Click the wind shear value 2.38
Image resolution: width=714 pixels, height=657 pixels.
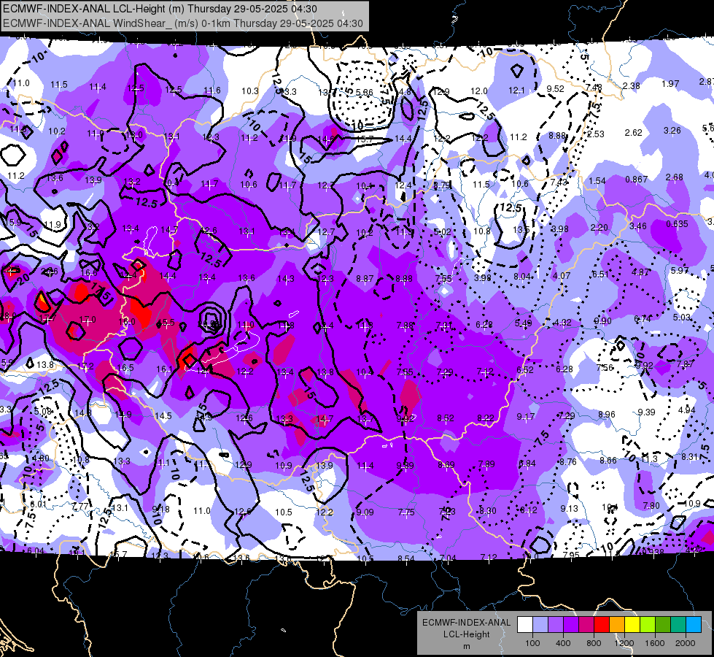631,85
